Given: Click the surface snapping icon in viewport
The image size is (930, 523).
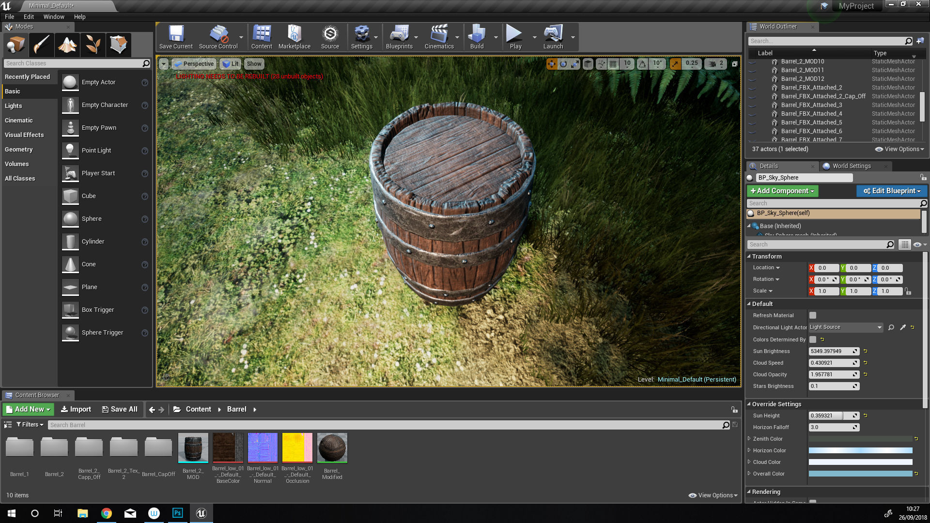Looking at the screenshot, I should point(601,63).
